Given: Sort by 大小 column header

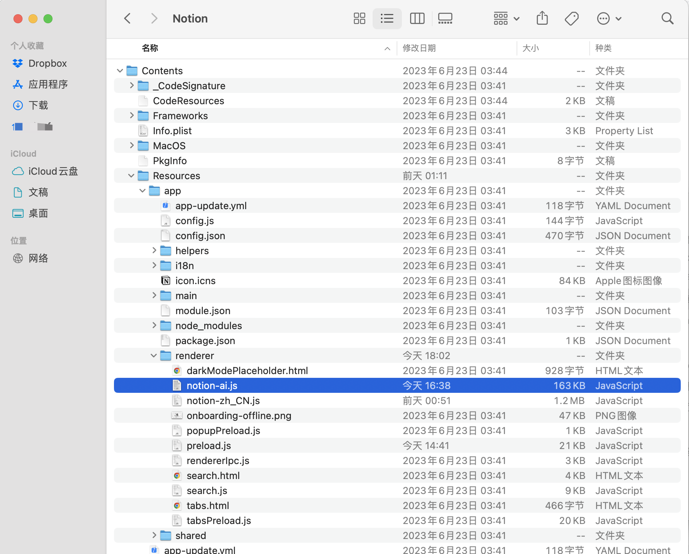Looking at the screenshot, I should click(531, 48).
